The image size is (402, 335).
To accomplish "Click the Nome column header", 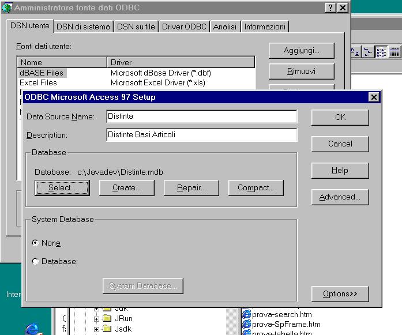I will pos(62,62).
